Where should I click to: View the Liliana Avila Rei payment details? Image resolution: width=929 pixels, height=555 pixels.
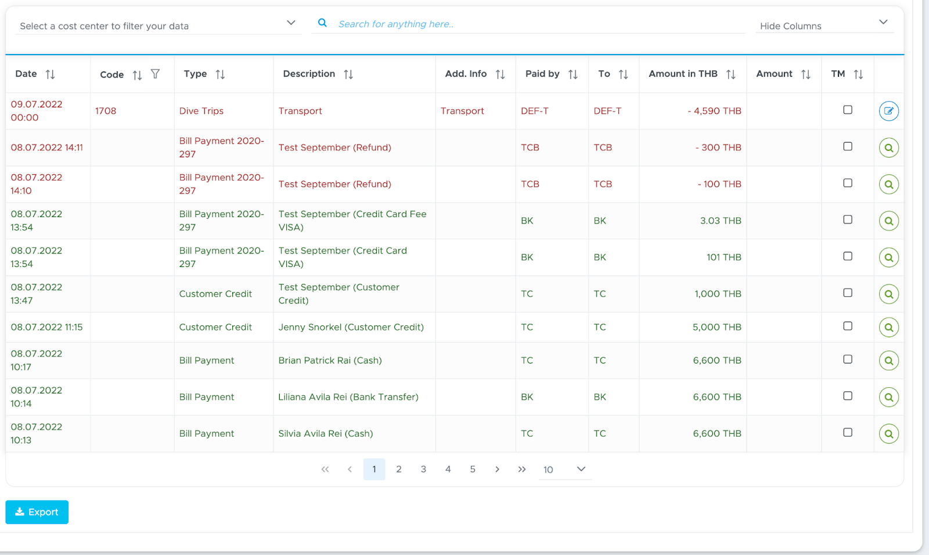point(889,397)
